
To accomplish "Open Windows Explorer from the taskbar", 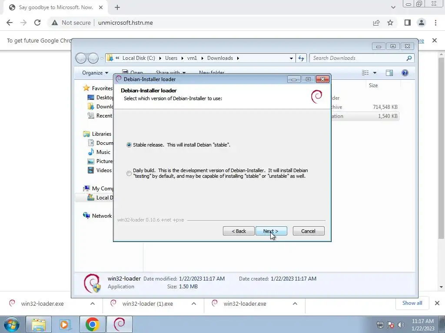I will (39, 324).
